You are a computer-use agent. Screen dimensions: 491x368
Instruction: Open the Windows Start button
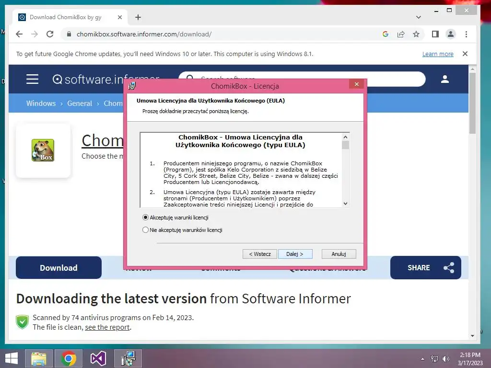coord(12,358)
